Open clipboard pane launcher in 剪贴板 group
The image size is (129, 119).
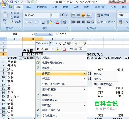coord(21,28)
